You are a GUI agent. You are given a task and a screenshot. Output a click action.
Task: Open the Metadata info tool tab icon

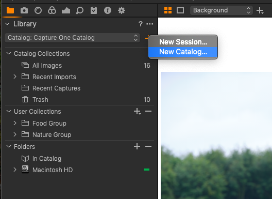[108, 10]
